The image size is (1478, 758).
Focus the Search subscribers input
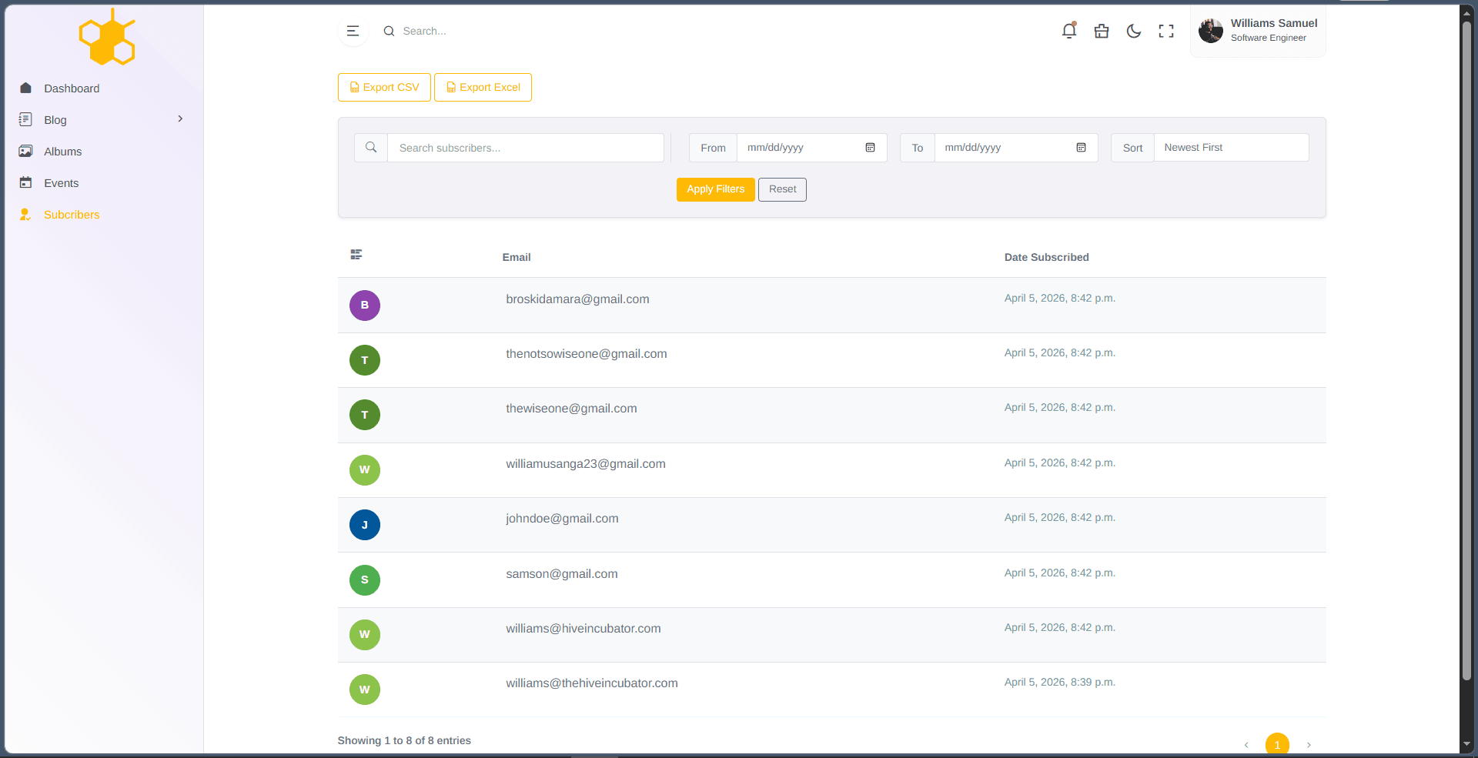[x=526, y=148]
